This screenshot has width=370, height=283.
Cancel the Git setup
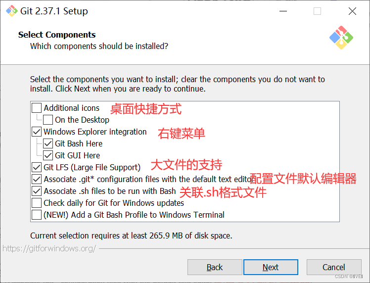[x=334, y=267]
